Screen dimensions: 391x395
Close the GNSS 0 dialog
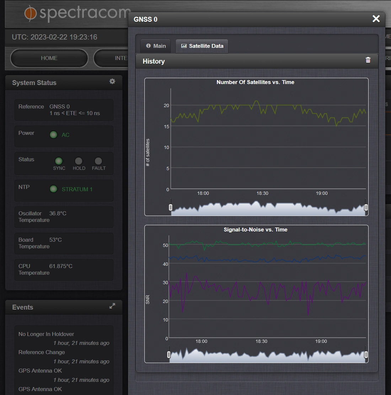[376, 18]
